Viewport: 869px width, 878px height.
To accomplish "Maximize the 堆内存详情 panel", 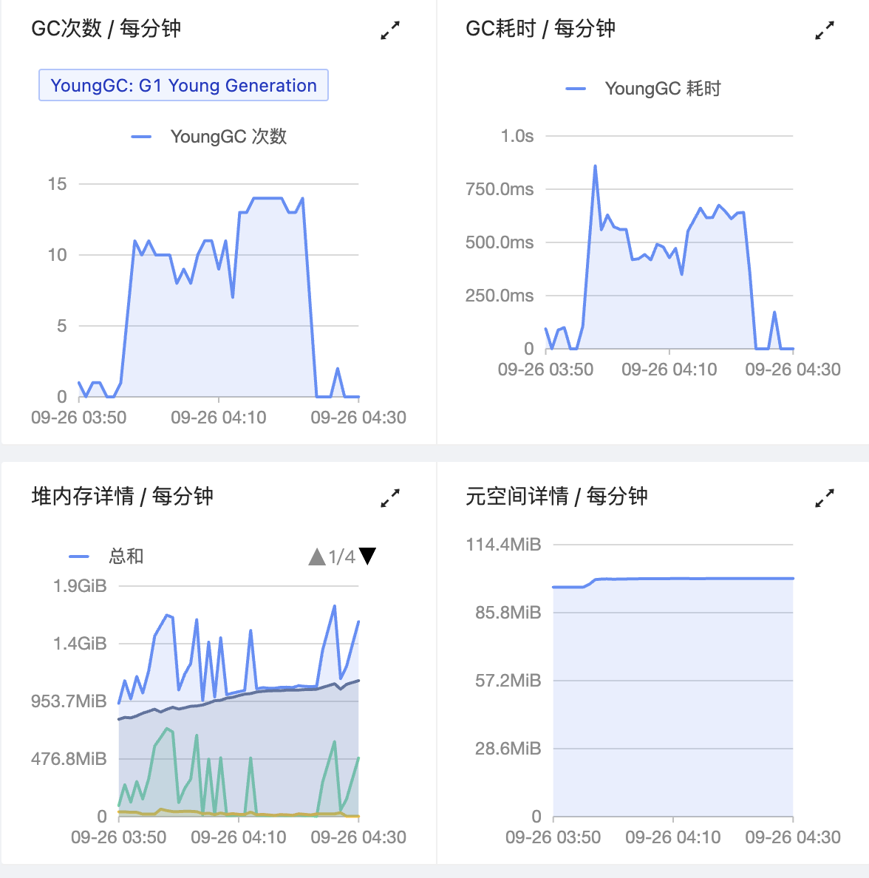I will [390, 498].
